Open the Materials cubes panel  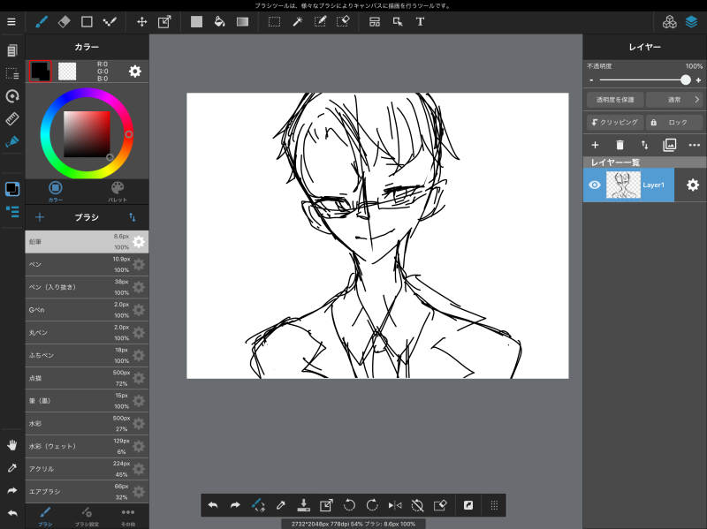[670, 21]
